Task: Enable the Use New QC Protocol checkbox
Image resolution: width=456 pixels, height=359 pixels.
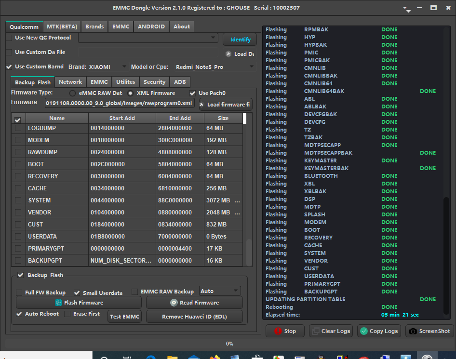Action: click(9, 38)
